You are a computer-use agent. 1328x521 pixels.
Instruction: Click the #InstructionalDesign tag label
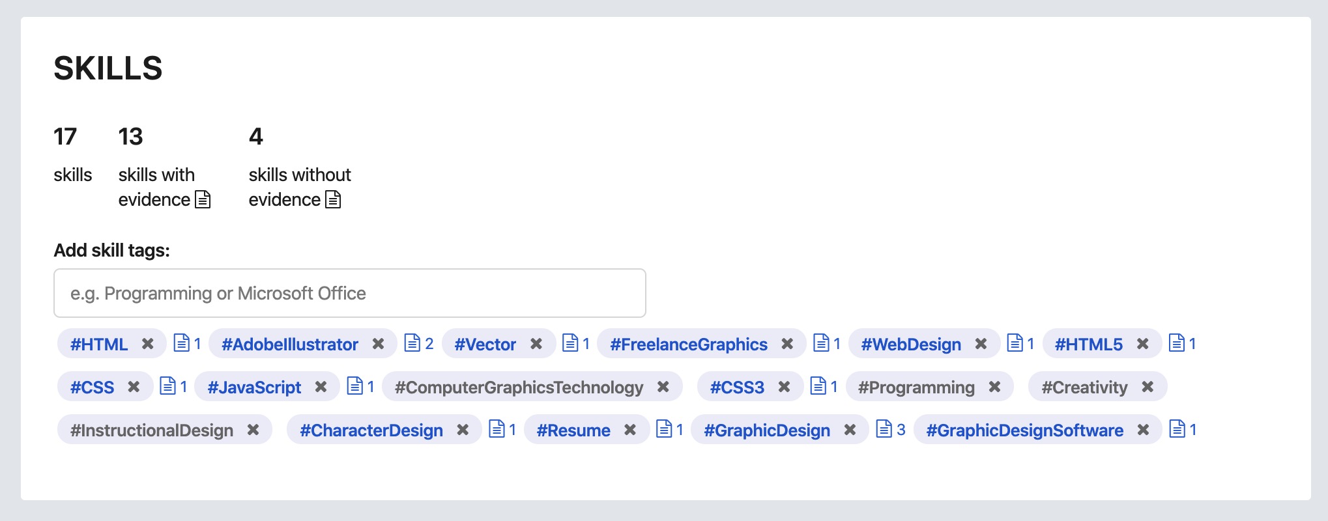(x=152, y=430)
